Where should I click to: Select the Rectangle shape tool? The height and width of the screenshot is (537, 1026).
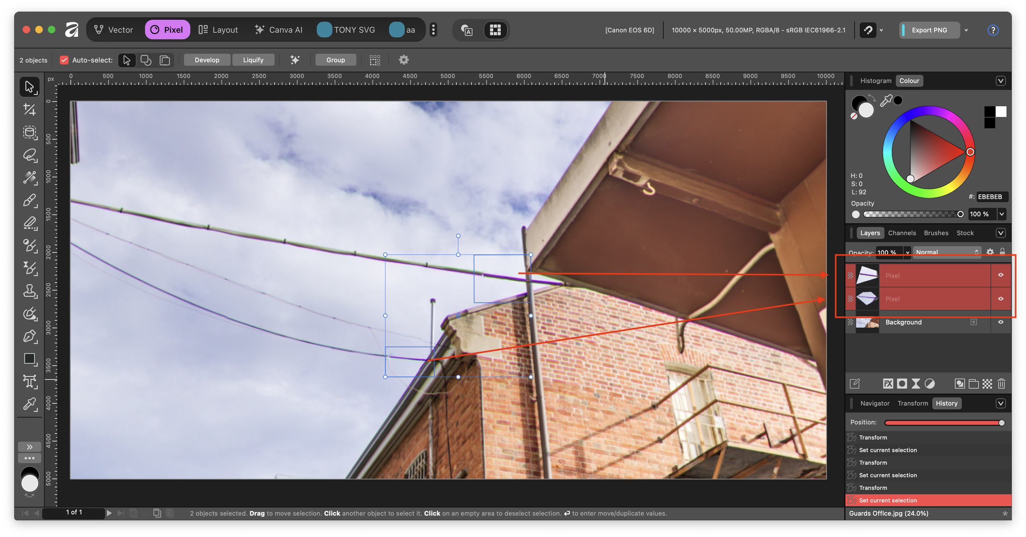click(x=29, y=359)
